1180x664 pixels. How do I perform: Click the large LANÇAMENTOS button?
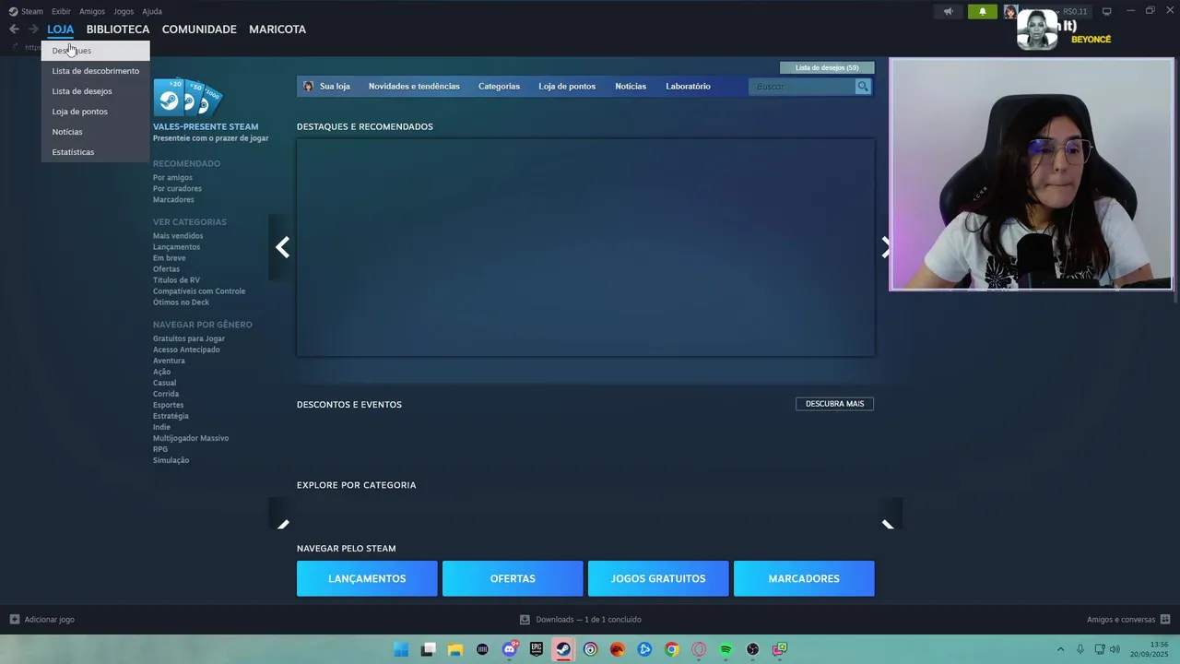367,578
